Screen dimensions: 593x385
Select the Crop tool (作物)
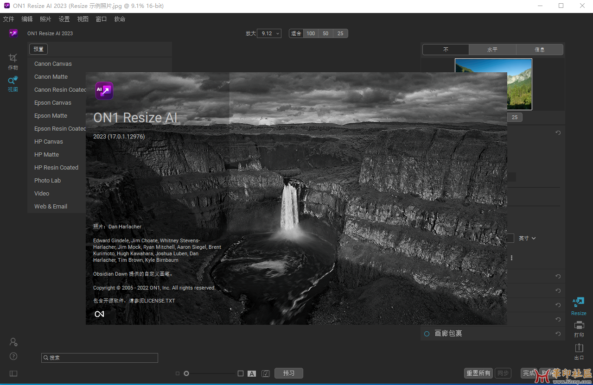(13, 58)
